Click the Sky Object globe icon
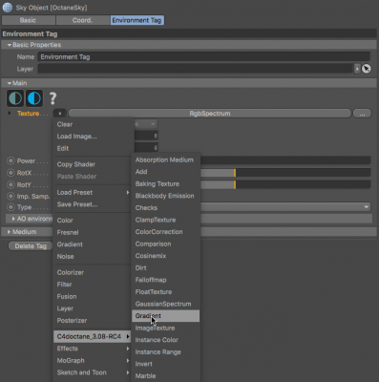The width and height of the screenshot is (379, 382). point(8,7)
